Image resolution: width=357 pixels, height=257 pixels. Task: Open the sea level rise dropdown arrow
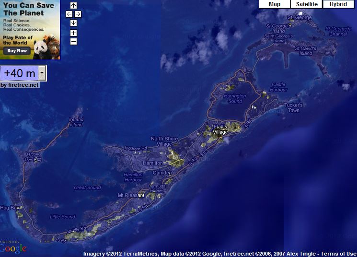click(42, 73)
